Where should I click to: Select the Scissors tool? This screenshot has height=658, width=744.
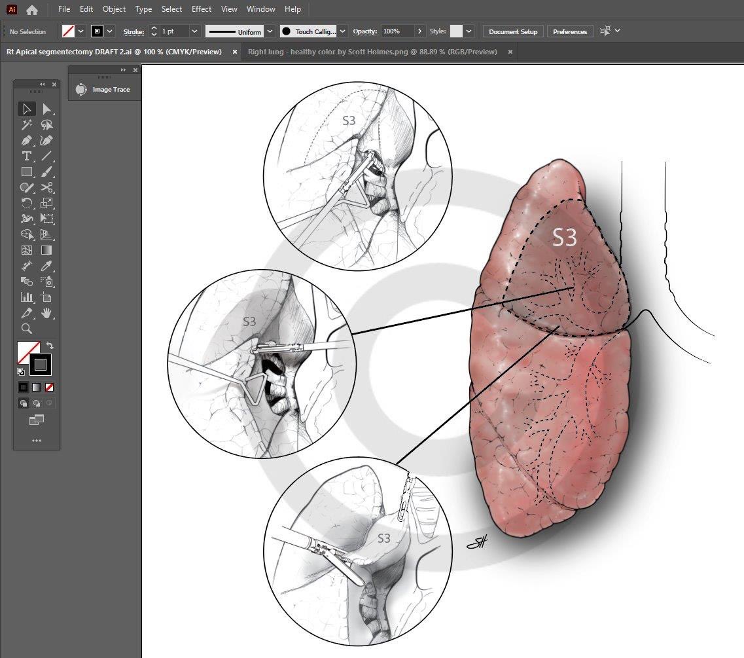coord(48,188)
